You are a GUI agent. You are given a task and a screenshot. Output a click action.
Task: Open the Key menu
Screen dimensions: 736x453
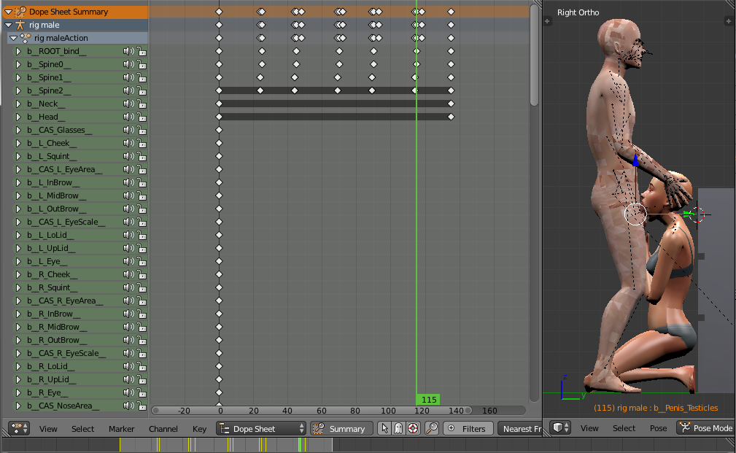tap(199, 429)
